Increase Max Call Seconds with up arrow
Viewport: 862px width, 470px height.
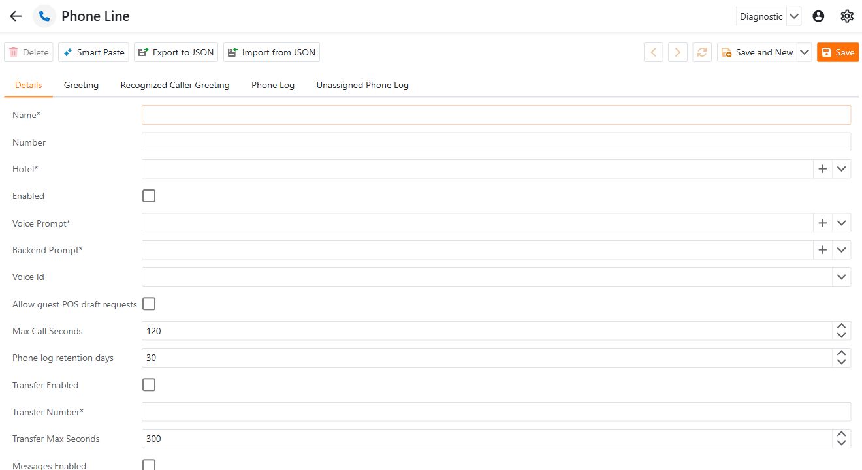[x=842, y=326]
